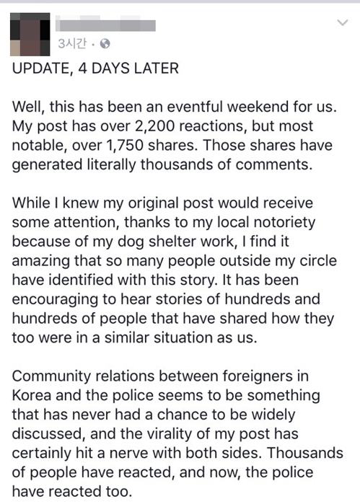
Task: Click the 'UPDATE, 4 DAYS LATER' heading
Action: [x=95, y=68]
